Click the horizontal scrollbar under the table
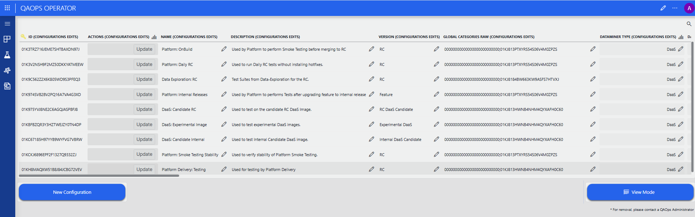The image size is (695, 217). 99,176
